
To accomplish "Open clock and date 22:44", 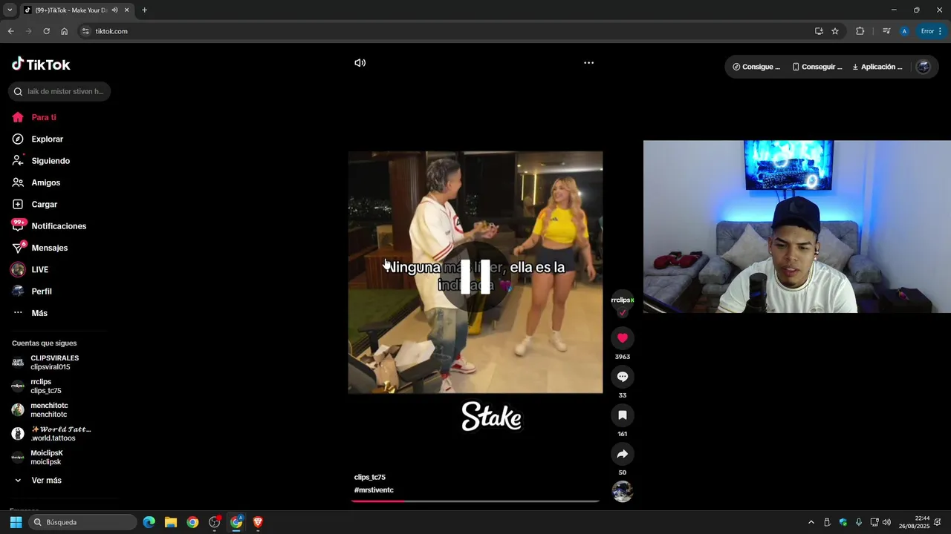I will point(914,522).
